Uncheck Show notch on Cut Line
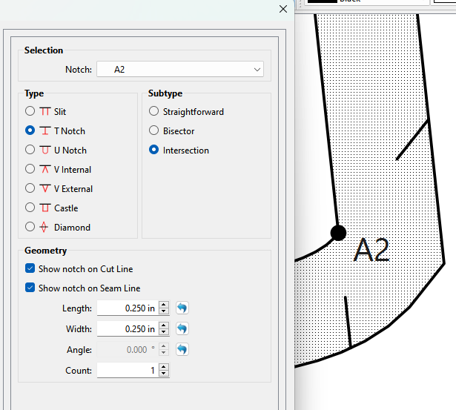The height and width of the screenshot is (410, 456). tap(30, 269)
